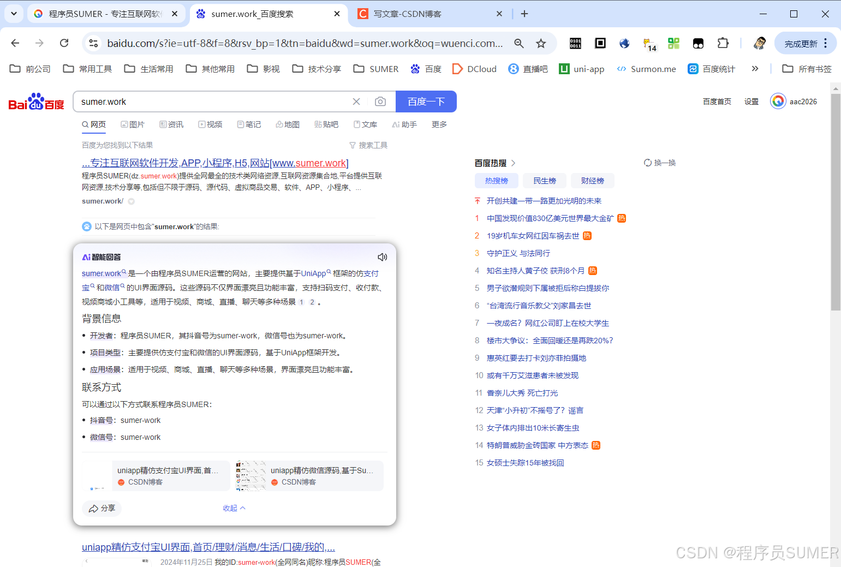Open the tab search dropdown arrow
Viewport: 841px width, 567px height.
[14, 14]
